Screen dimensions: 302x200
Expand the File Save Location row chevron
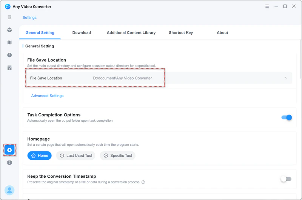286,78
